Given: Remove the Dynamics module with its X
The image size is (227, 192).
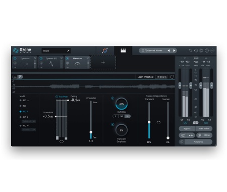Looking at the screenshot, I should point(35,58).
